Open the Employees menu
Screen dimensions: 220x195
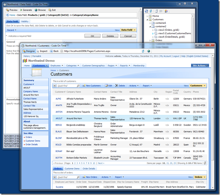[56, 65]
